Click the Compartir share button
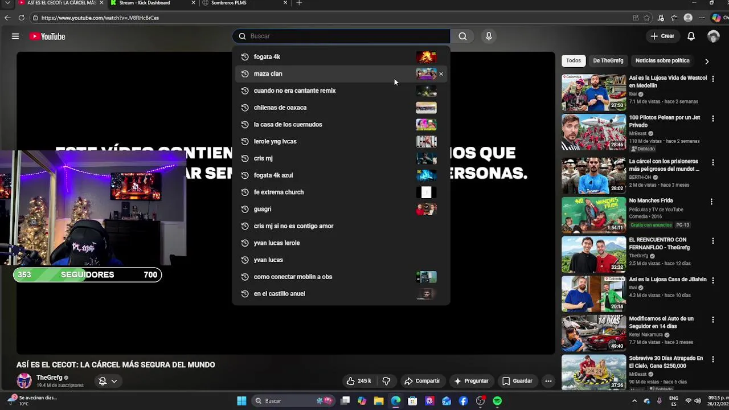729x410 pixels. (x=422, y=381)
